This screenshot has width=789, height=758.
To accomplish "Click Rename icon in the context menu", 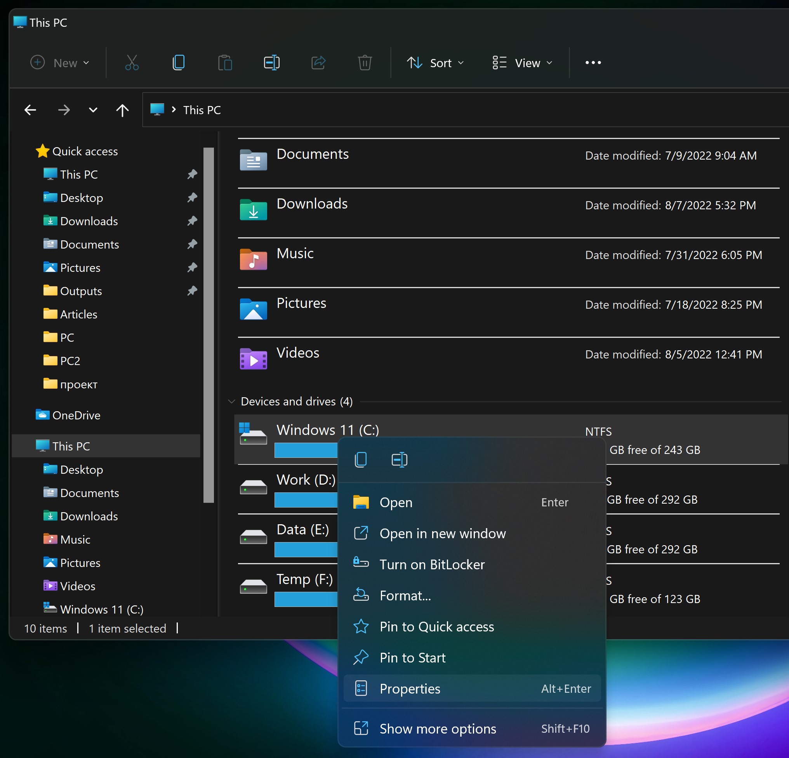I will click(399, 459).
